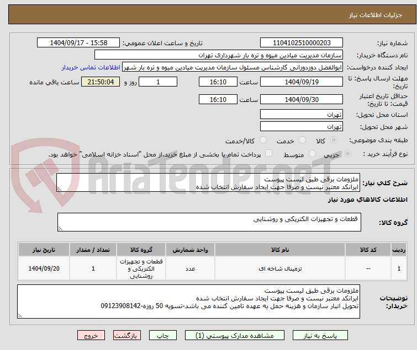Screen dimensions: 417x350
Task: Click the نام دستگاه خریدار field
Action: (219, 55)
